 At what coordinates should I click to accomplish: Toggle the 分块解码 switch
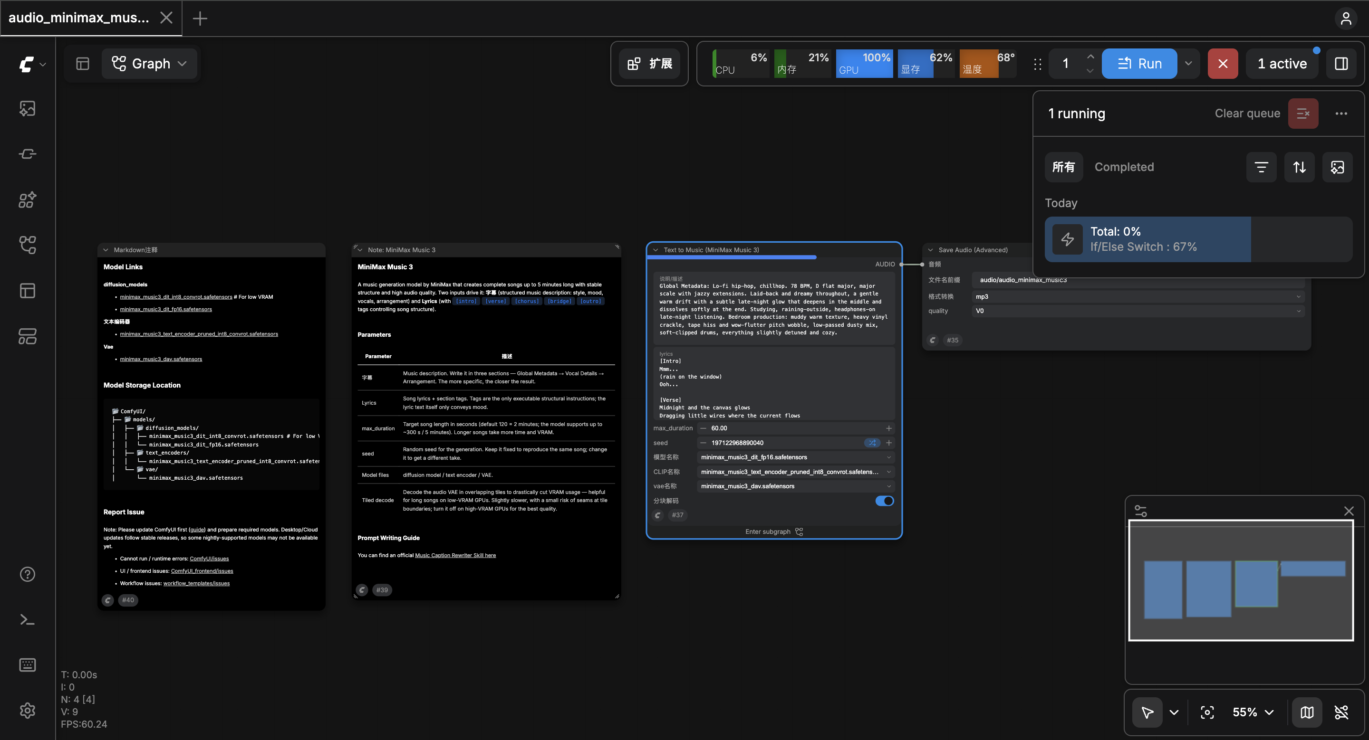click(884, 501)
